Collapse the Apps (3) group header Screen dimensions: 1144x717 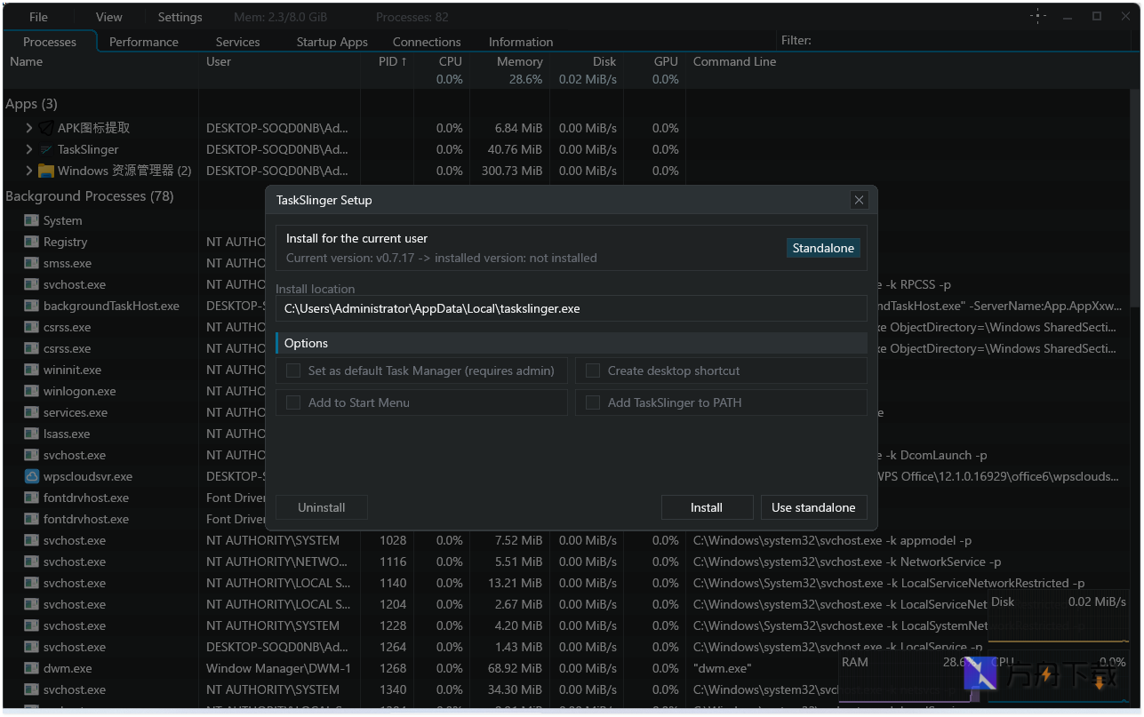pos(31,104)
